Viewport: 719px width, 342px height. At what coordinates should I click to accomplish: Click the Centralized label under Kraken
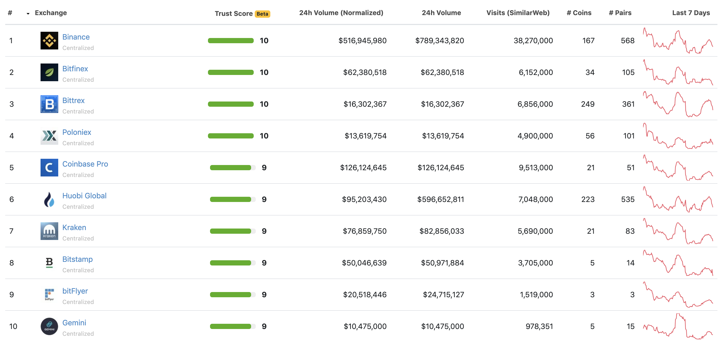pyautogui.click(x=78, y=238)
